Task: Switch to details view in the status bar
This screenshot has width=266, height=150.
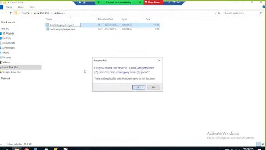Action: tap(259, 144)
